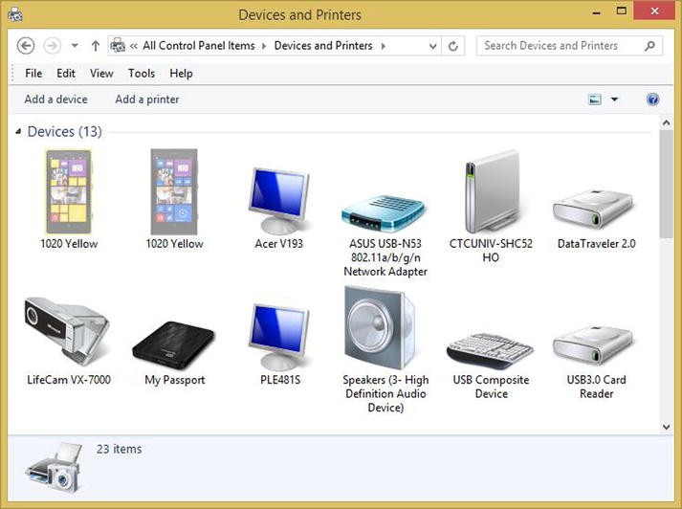Screen dimensions: 682x509
Task: Go up one folder level
Action: point(96,46)
